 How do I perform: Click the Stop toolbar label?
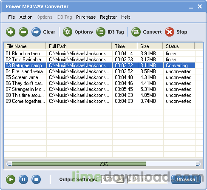coord(182,32)
